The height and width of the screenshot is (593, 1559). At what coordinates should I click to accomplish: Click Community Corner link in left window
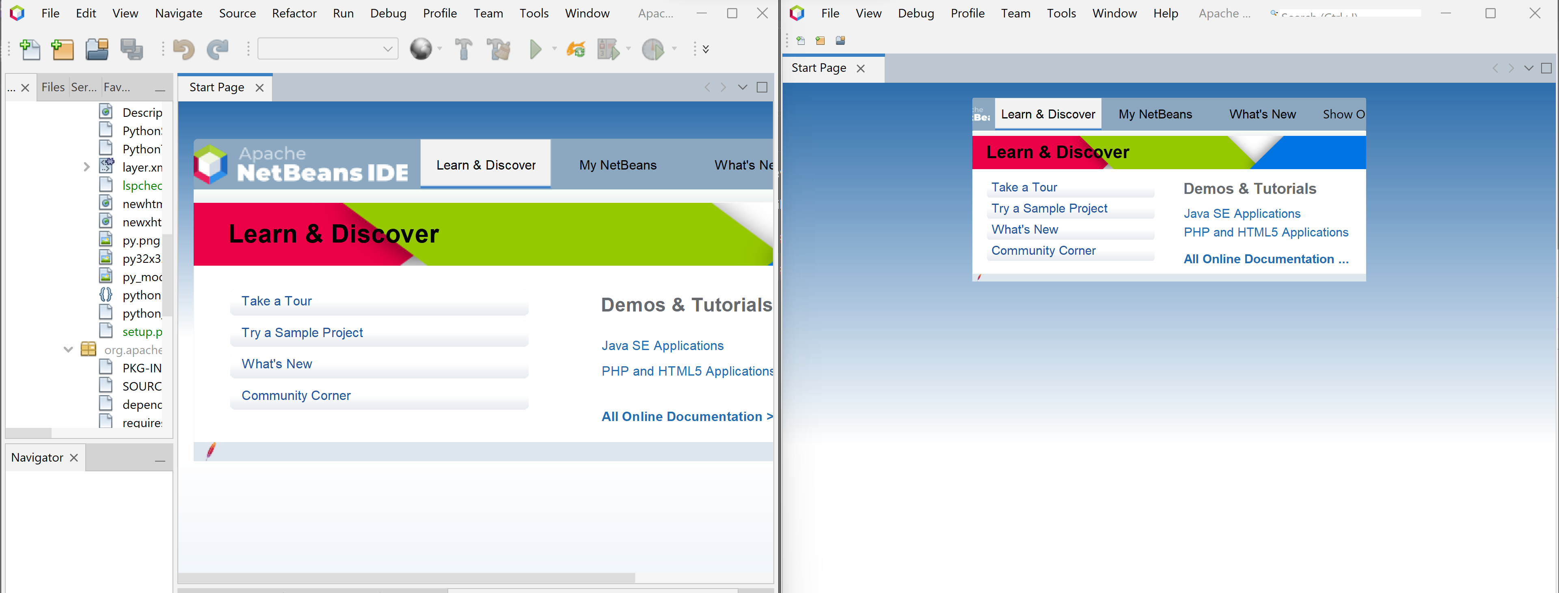pyautogui.click(x=296, y=395)
